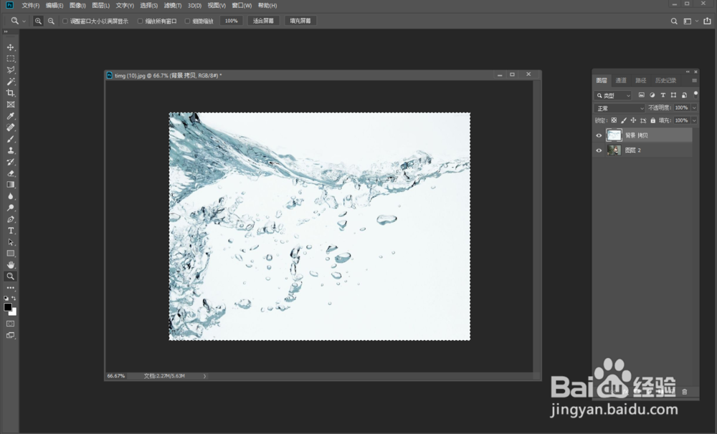717x434 pixels.
Task: Select the Crop tool
Action: coord(11,93)
